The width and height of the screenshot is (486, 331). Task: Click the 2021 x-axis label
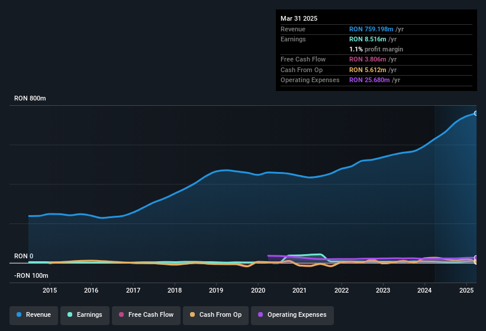(x=300, y=290)
